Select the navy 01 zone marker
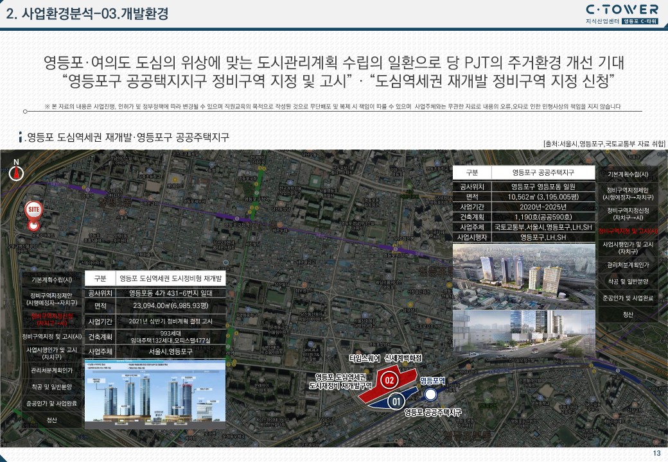 coord(396,402)
